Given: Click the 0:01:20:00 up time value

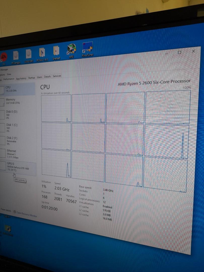Looking at the screenshot, I should point(49,208).
